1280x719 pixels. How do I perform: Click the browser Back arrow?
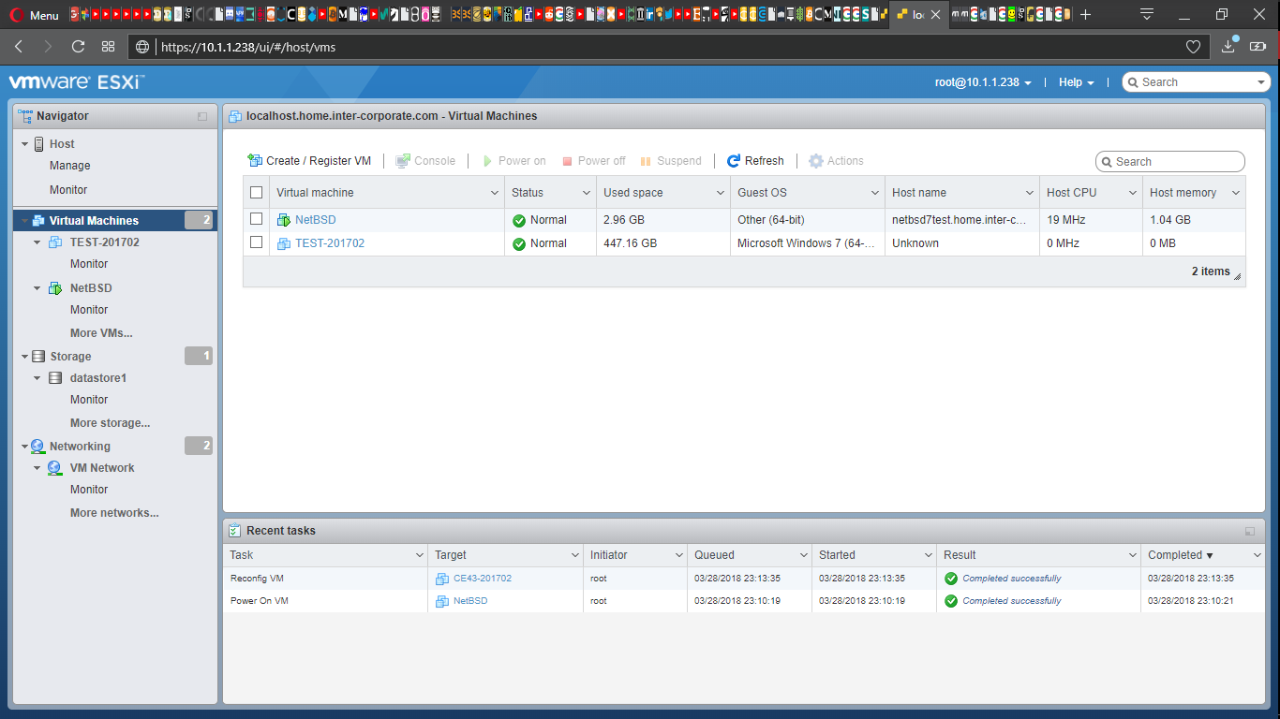click(x=19, y=46)
